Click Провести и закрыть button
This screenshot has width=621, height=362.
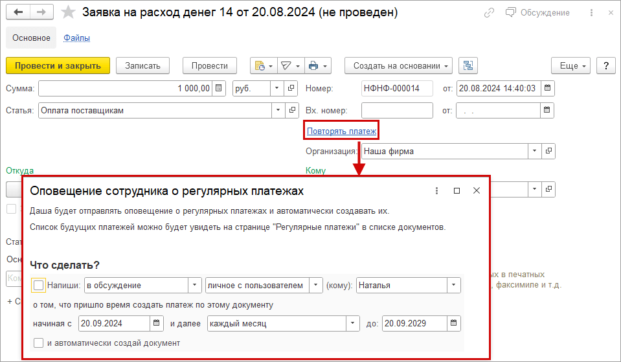point(58,66)
